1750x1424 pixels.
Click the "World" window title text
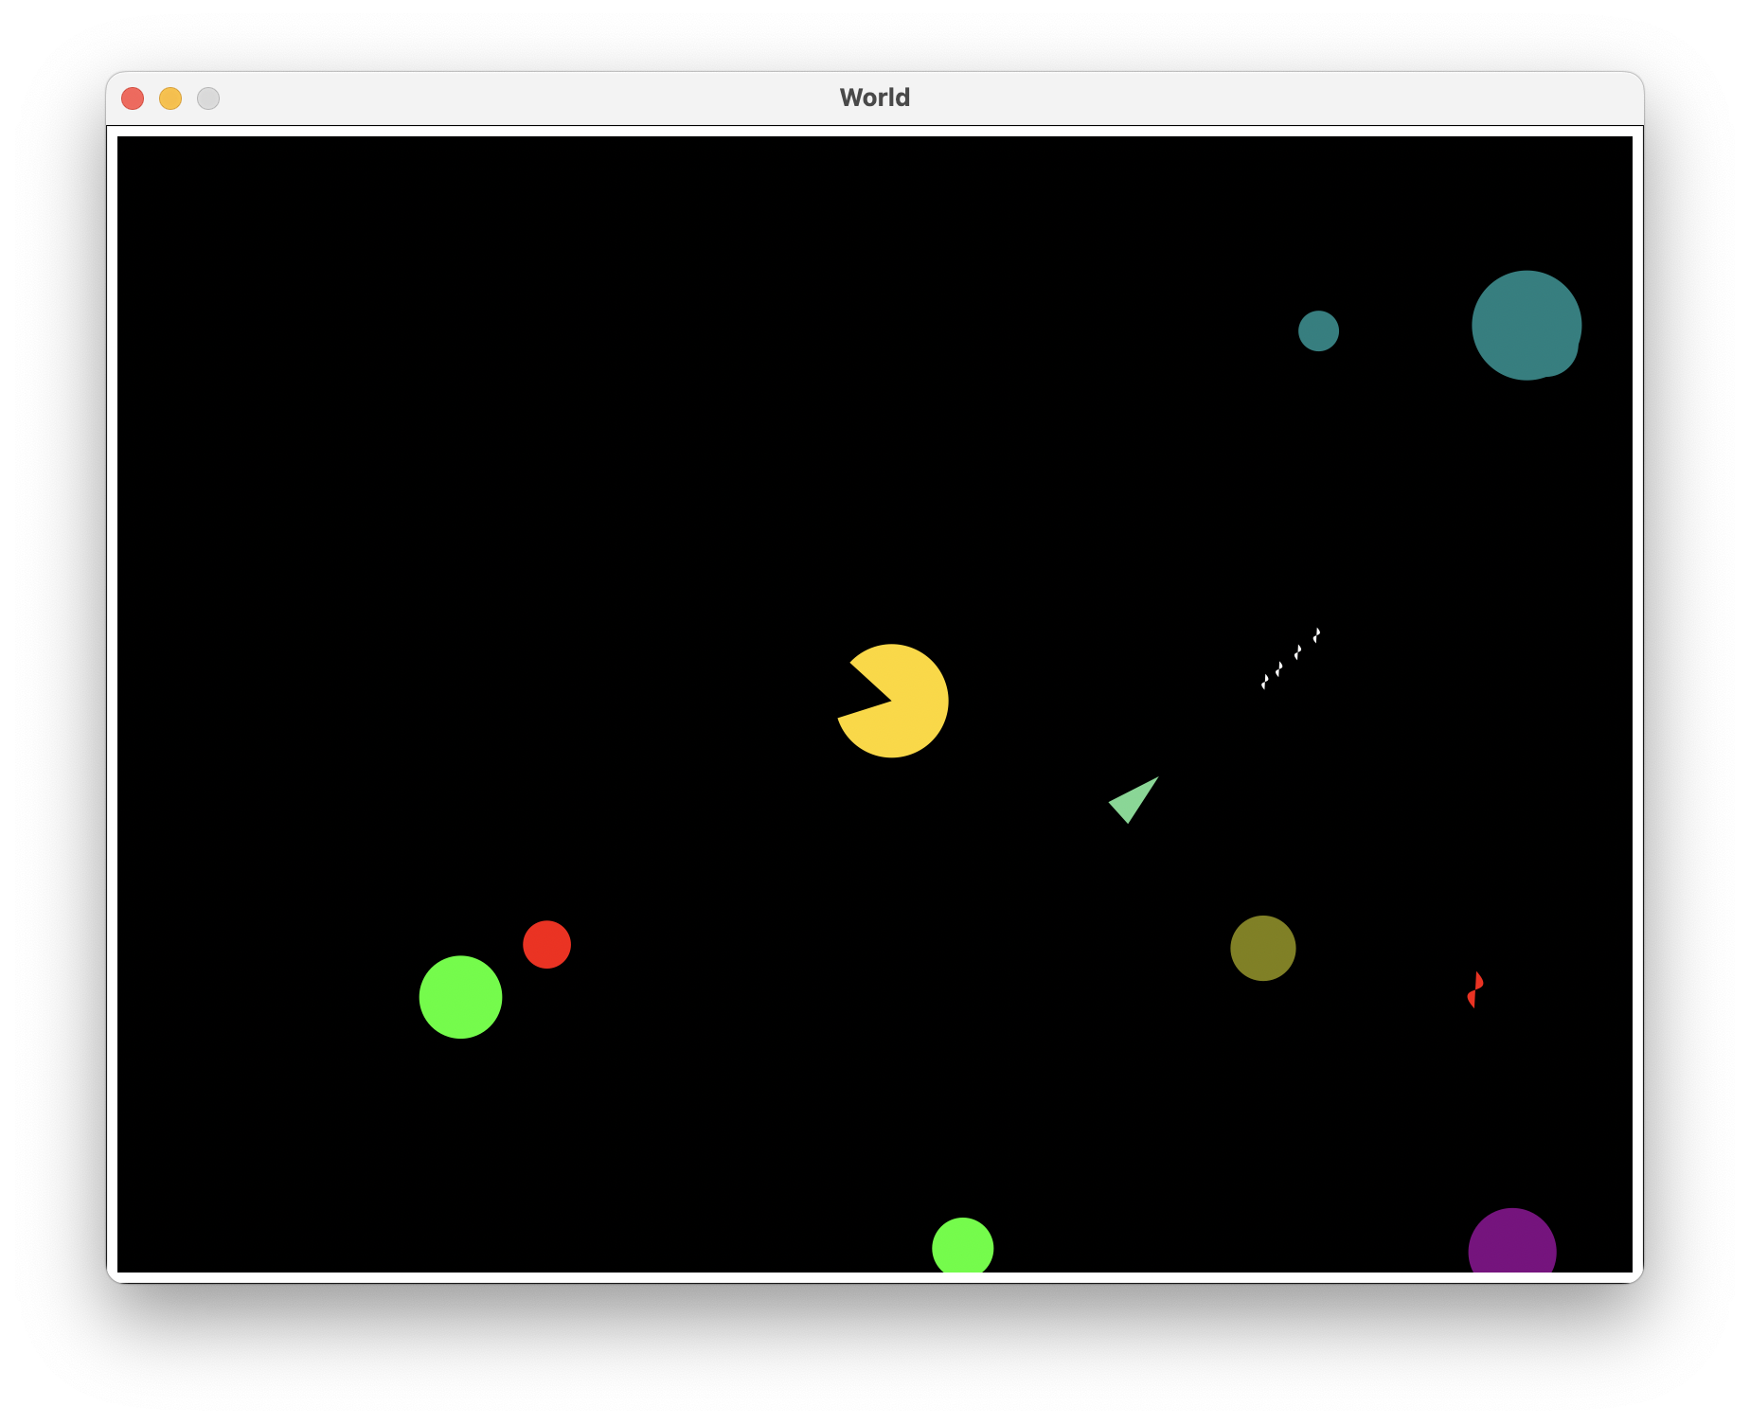(x=874, y=98)
